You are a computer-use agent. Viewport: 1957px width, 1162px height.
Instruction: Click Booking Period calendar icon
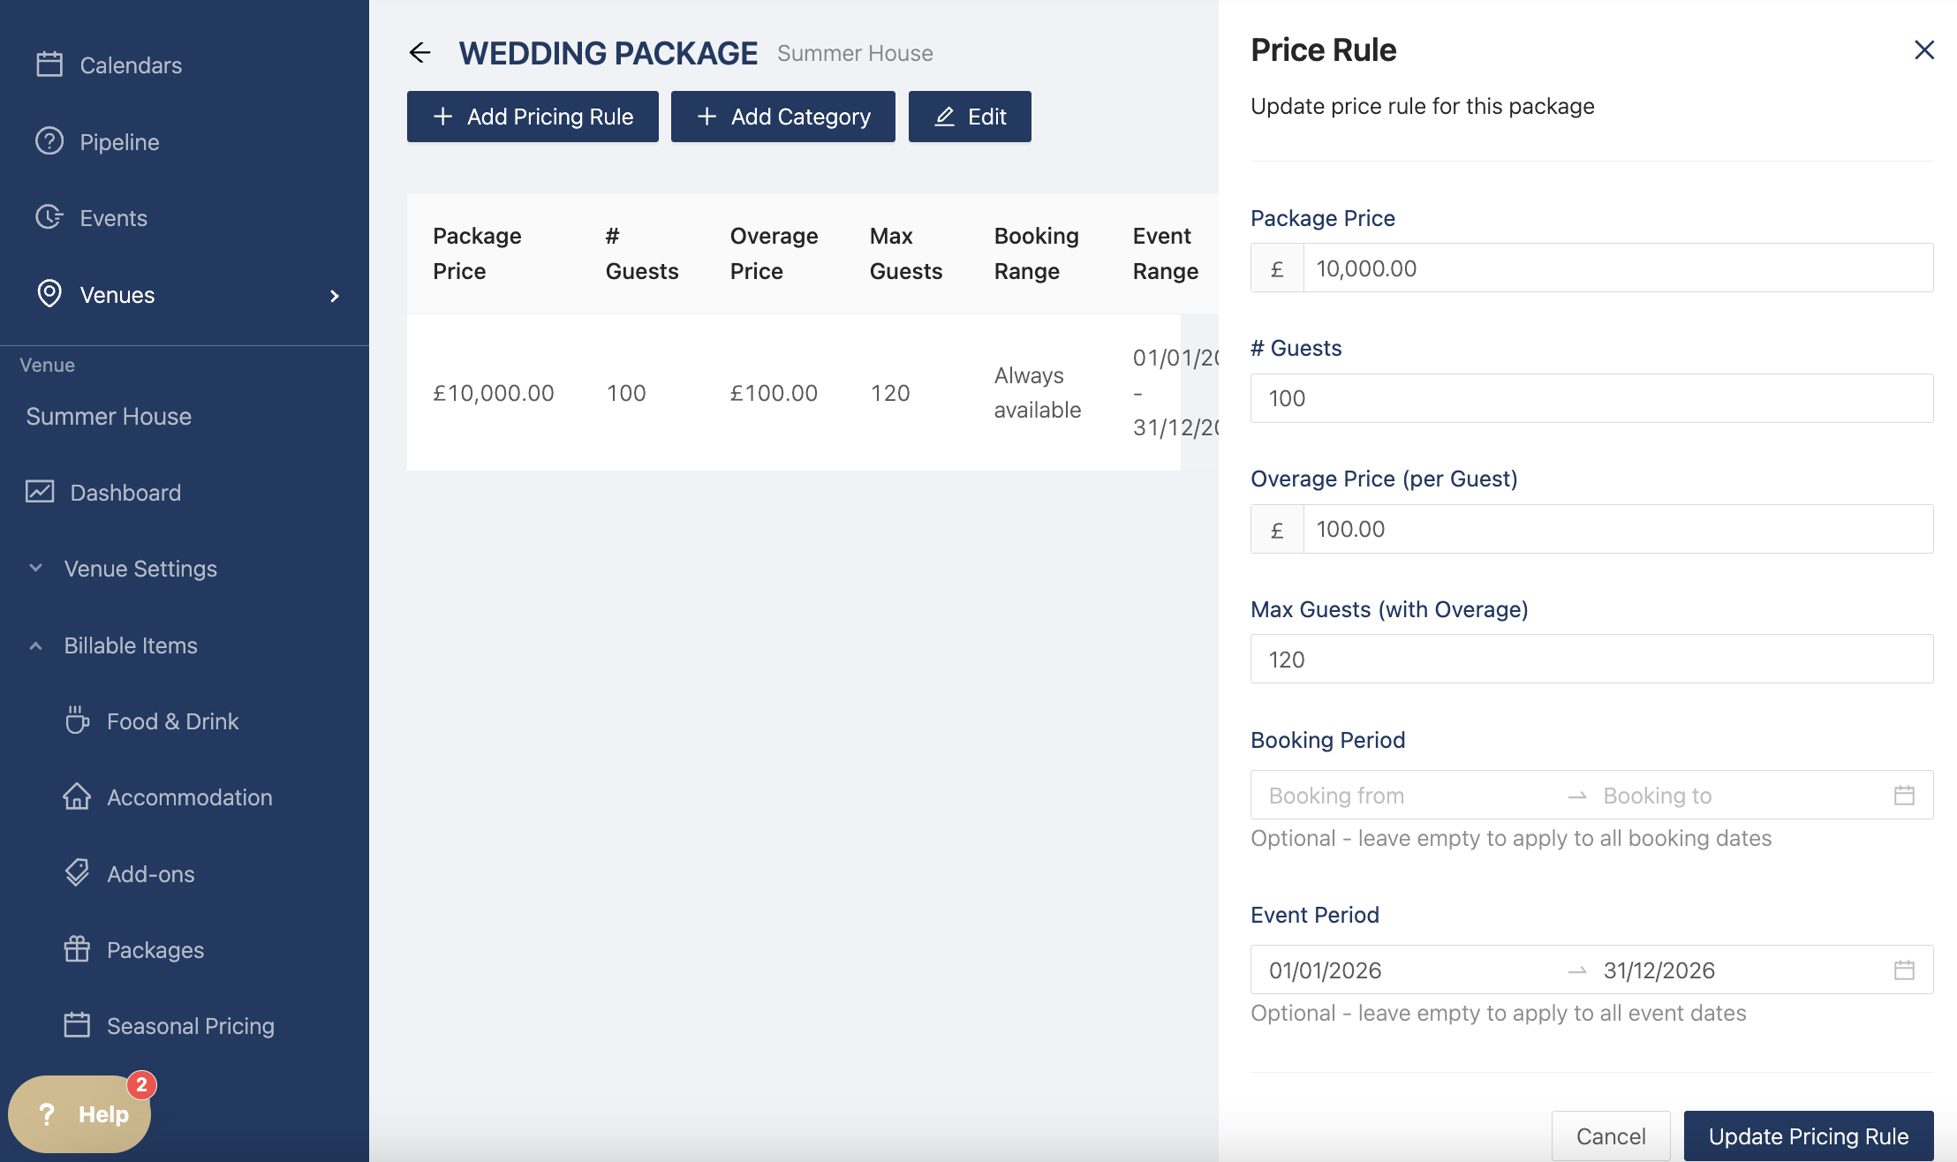point(1904,796)
